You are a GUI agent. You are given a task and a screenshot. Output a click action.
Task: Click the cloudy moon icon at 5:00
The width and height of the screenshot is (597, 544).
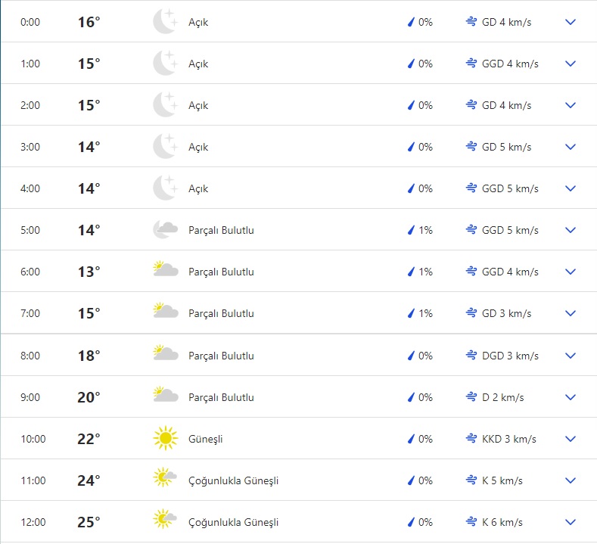165,230
